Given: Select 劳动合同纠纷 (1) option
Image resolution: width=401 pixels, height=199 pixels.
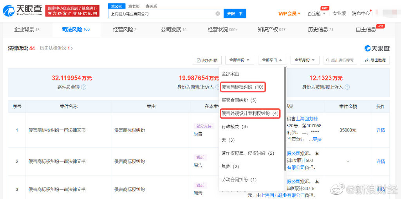Looking at the screenshot, I should click(x=239, y=180).
